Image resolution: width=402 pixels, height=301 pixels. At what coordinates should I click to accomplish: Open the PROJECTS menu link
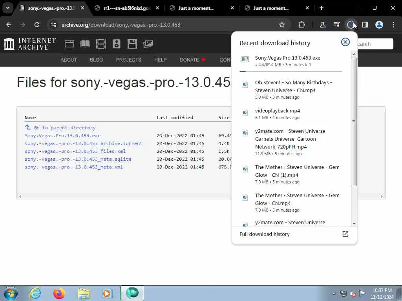pyautogui.click(x=128, y=60)
